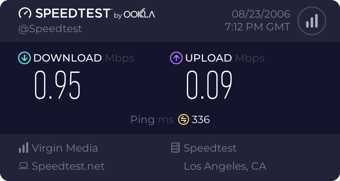340x181 pixels.
Task: Open the Speedtest.net link
Action: [x=68, y=167]
